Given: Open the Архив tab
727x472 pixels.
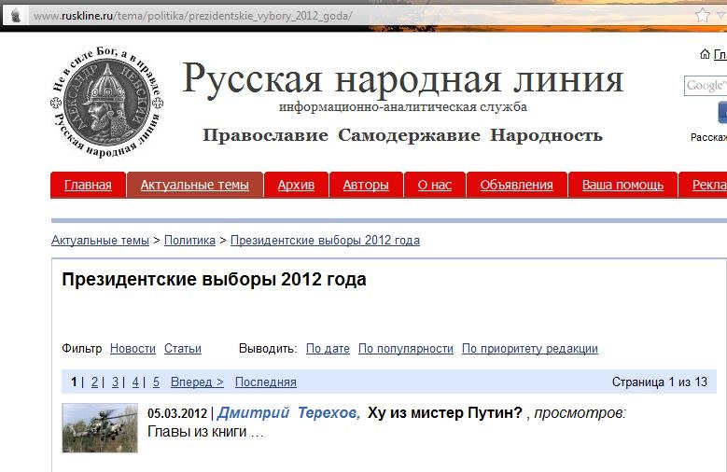Looking at the screenshot, I should (296, 185).
